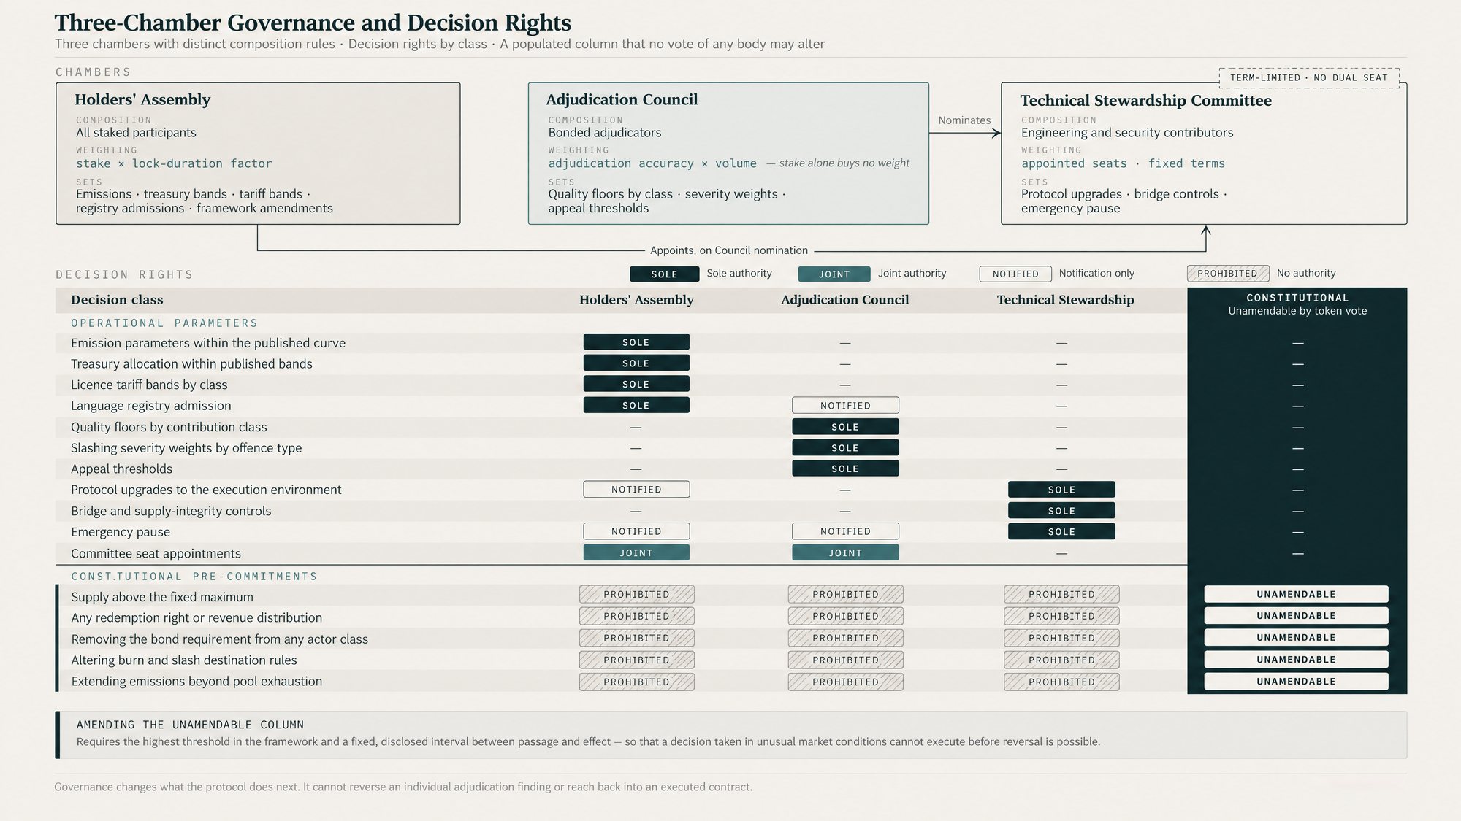Click Technical Stewardship PROHIBITED badge for Altering burn rules
Screen dimensions: 1461x821
coord(1061,660)
